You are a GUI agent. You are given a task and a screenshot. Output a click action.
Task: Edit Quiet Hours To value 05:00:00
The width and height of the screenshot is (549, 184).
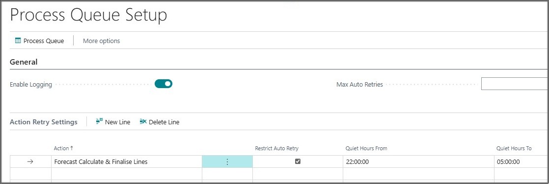[x=522, y=161]
